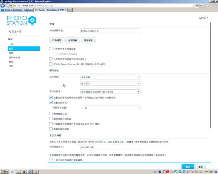Image resolution: width=218 pixels, height=174 pixels.
Task: Expand the 每頁項目數量 50 dropdown
Action: pos(112,108)
